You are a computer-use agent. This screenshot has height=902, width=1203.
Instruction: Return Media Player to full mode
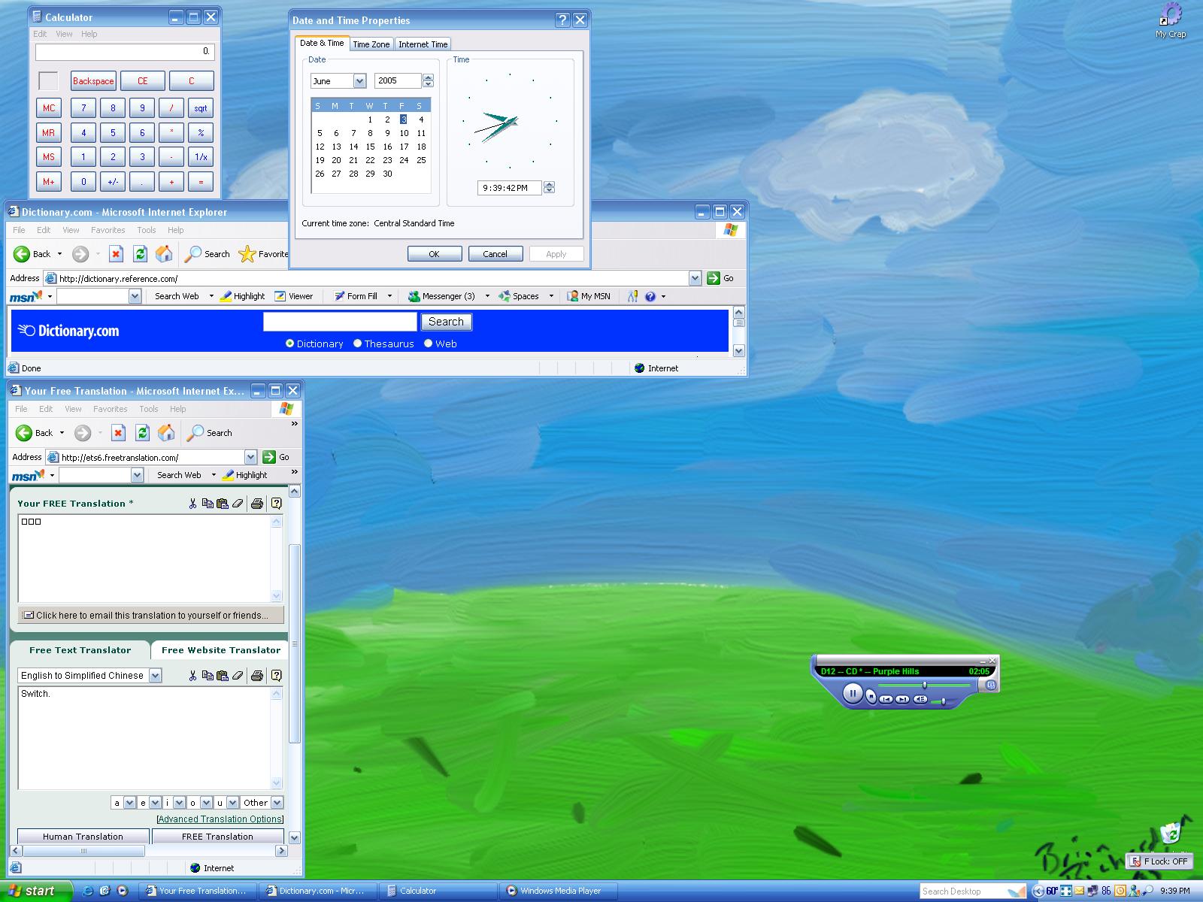(x=991, y=685)
